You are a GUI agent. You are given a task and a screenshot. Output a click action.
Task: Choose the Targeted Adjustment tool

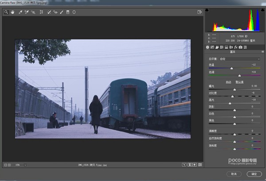33,12
